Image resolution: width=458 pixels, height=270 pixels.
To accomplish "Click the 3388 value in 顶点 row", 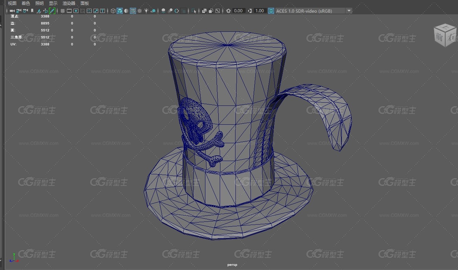I will [x=45, y=16].
